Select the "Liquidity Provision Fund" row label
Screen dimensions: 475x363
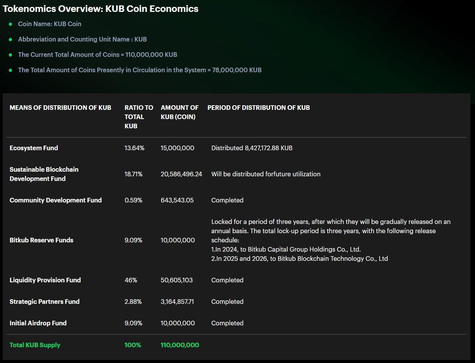point(45,280)
